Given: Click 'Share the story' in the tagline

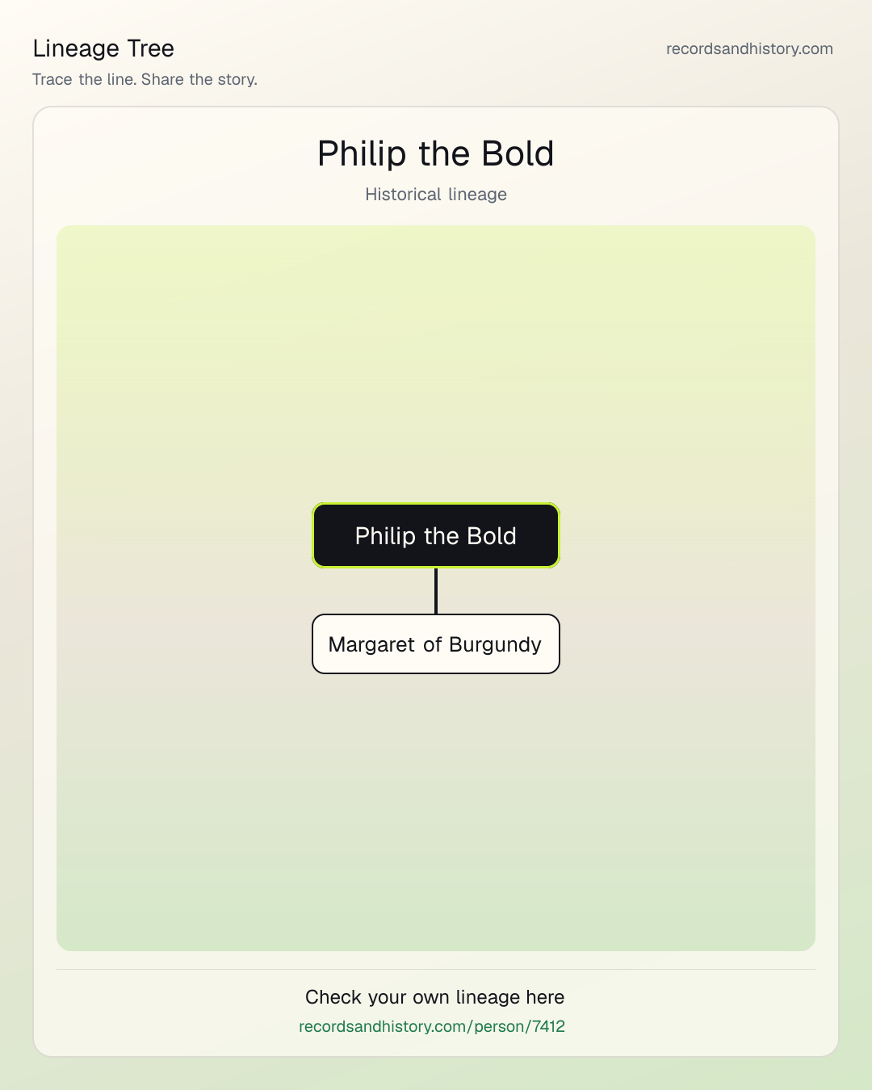Looking at the screenshot, I should [198, 79].
